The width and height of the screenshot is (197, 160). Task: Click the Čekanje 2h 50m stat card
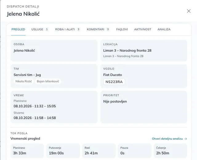[170, 151]
